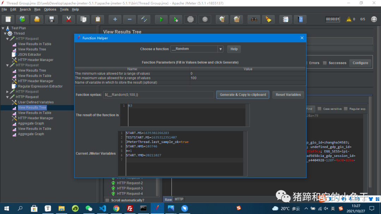Click the maximum value cell showing 100
381x214 pixels.
click(x=248, y=78)
